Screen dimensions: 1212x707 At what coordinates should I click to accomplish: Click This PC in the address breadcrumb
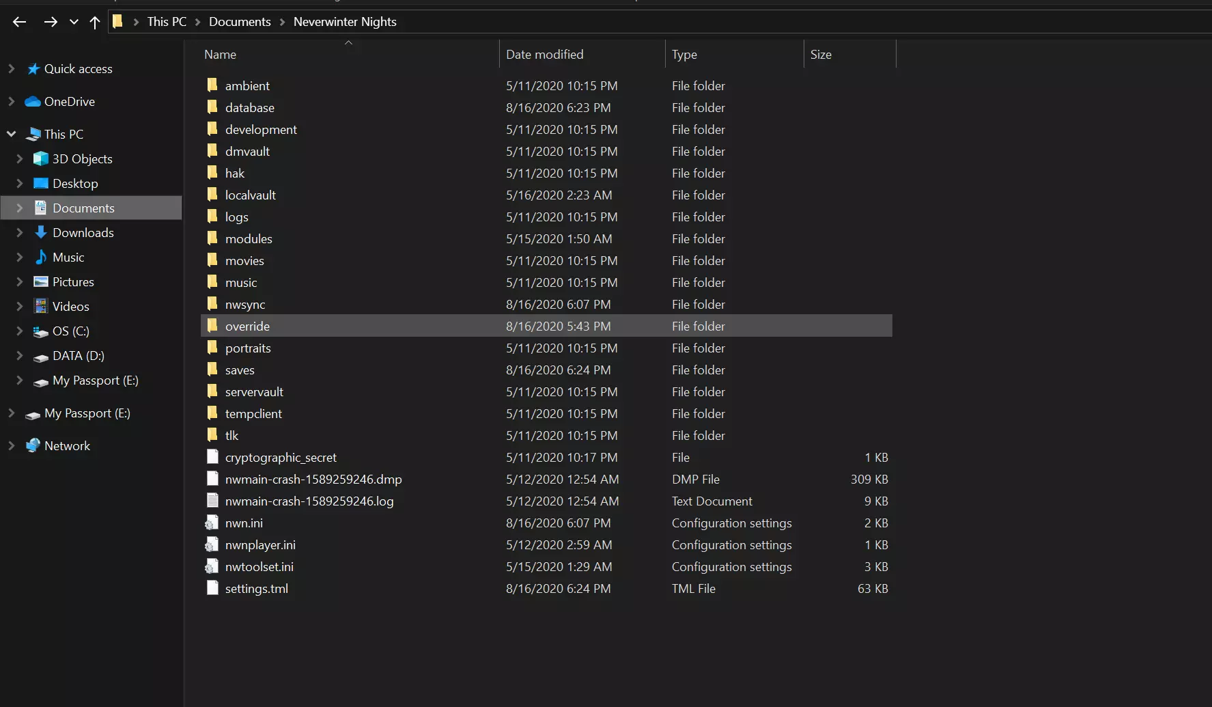pyautogui.click(x=167, y=22)
